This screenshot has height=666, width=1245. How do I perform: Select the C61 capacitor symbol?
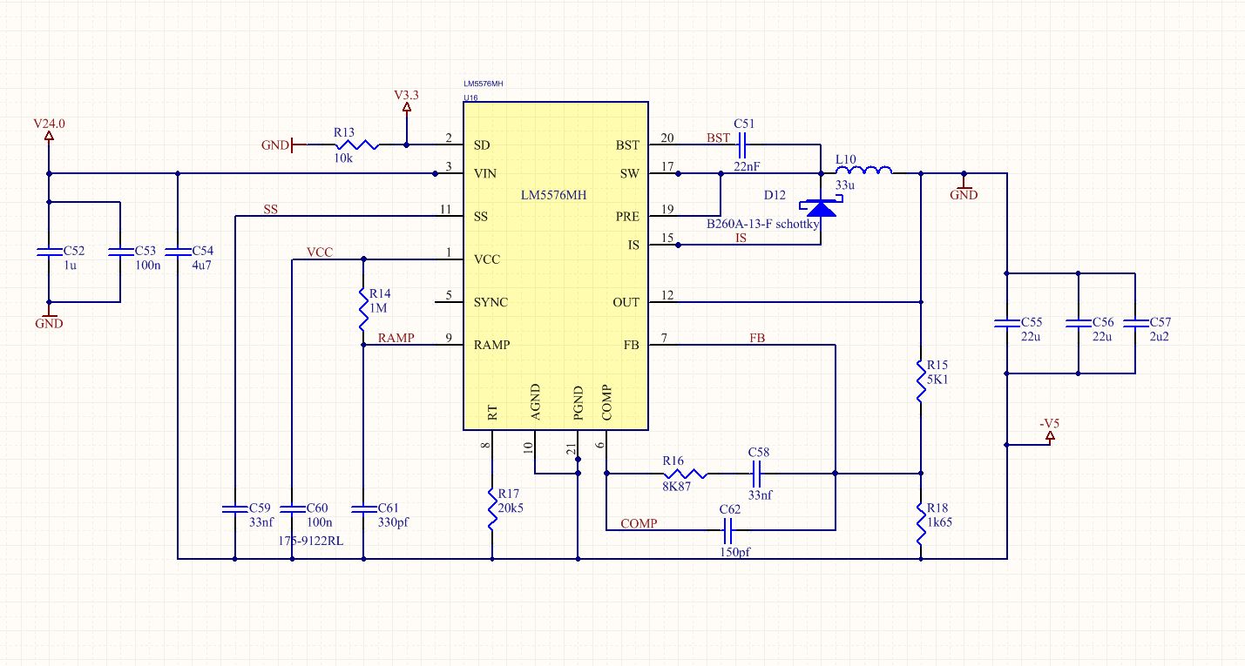point(363,508)
